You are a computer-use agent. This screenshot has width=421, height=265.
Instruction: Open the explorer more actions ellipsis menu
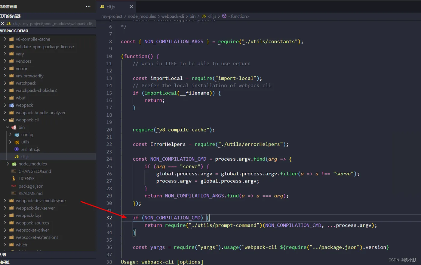coord(88,7)
